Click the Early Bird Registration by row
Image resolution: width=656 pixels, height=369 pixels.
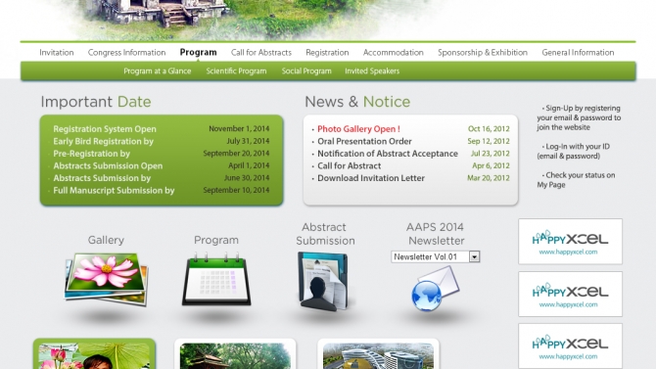coord(162,141)
